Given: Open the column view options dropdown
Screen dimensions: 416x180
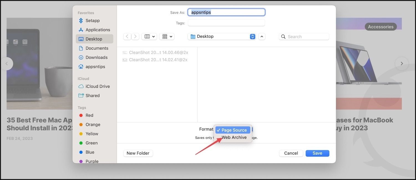Looking at the screenshot, I should [x=149, y=37].
